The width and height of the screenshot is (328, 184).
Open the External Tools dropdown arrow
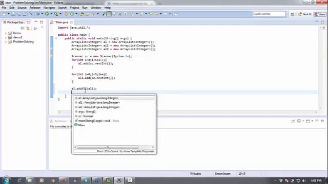pyautogui.click(x=60, y=14)
